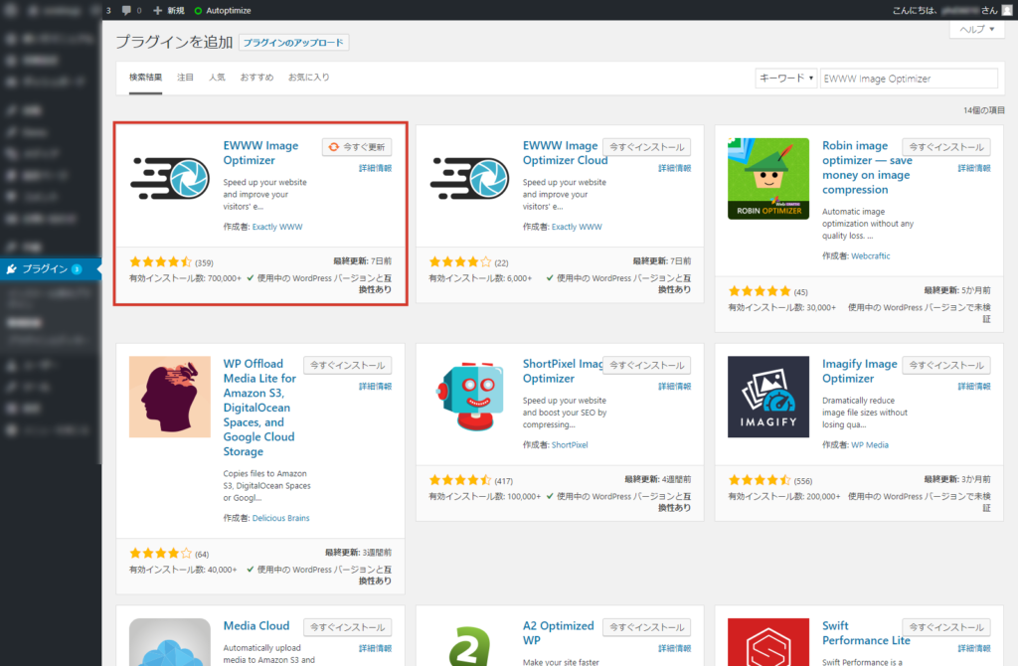
Task: Open the A2 Optimized WP title link
Action: point(559,633)
